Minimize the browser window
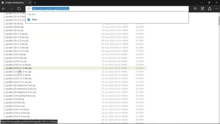The height and width of the screenshot is (124, 220). [202, 2]
